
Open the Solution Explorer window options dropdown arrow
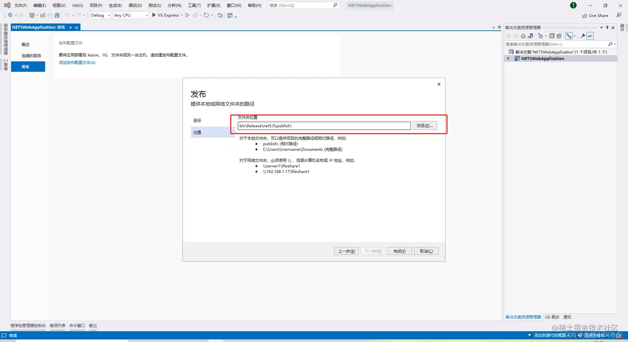click(x=601, y=28)
